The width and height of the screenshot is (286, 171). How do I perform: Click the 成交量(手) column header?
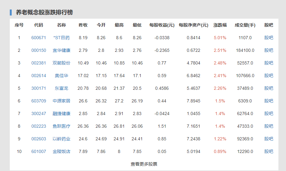point(245,25)
